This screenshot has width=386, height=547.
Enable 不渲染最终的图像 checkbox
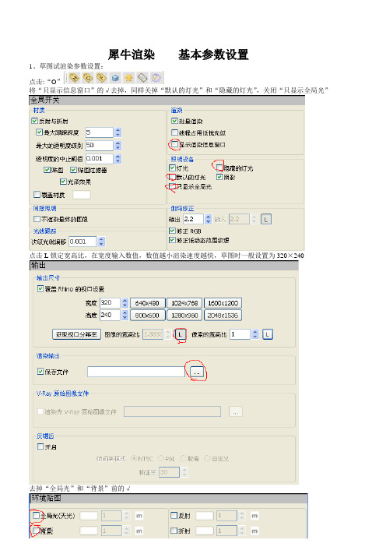tap(37, 219)
